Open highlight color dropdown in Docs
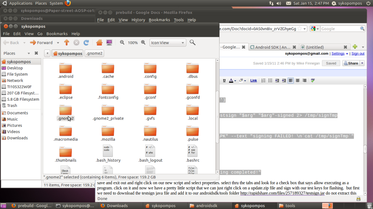The width and height of the screenshot is (373, 209). [x=245, y=81]
